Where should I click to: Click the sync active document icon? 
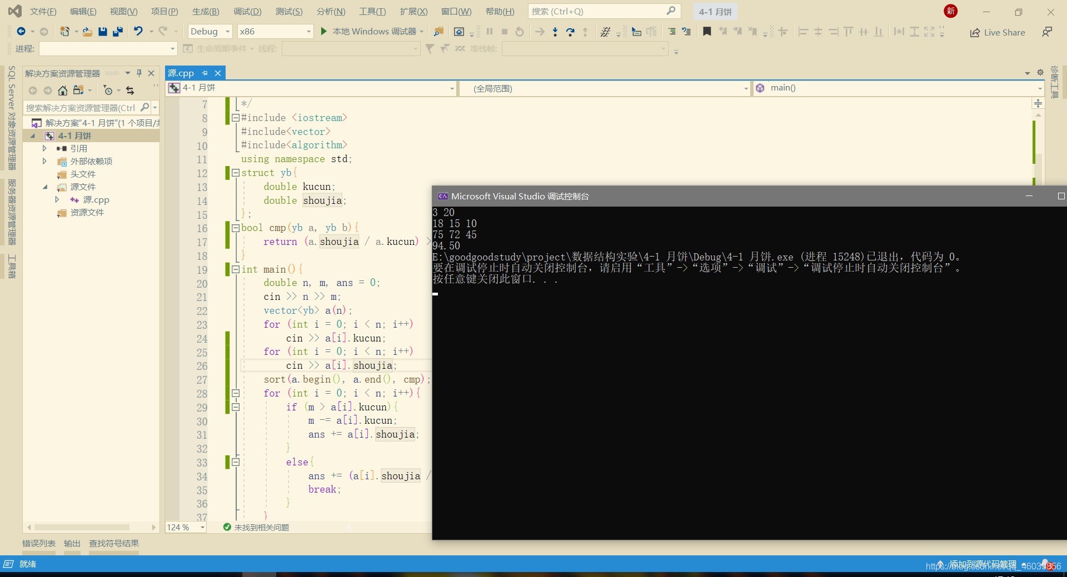click(130, 91)
